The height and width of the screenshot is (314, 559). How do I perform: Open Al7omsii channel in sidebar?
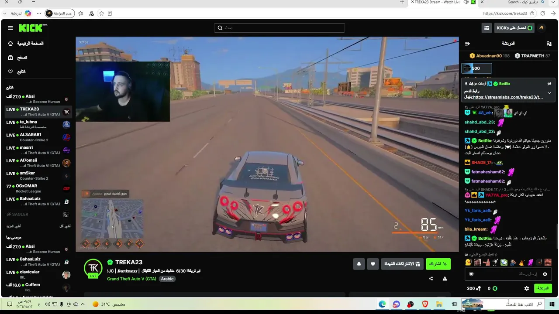38,163
